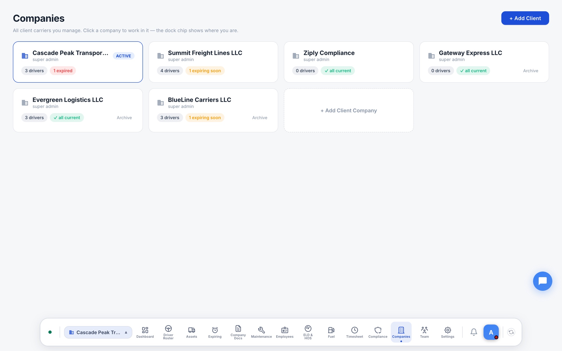
Task: Click Gateway Express 0 drivers chip
Action: (441, 71)
